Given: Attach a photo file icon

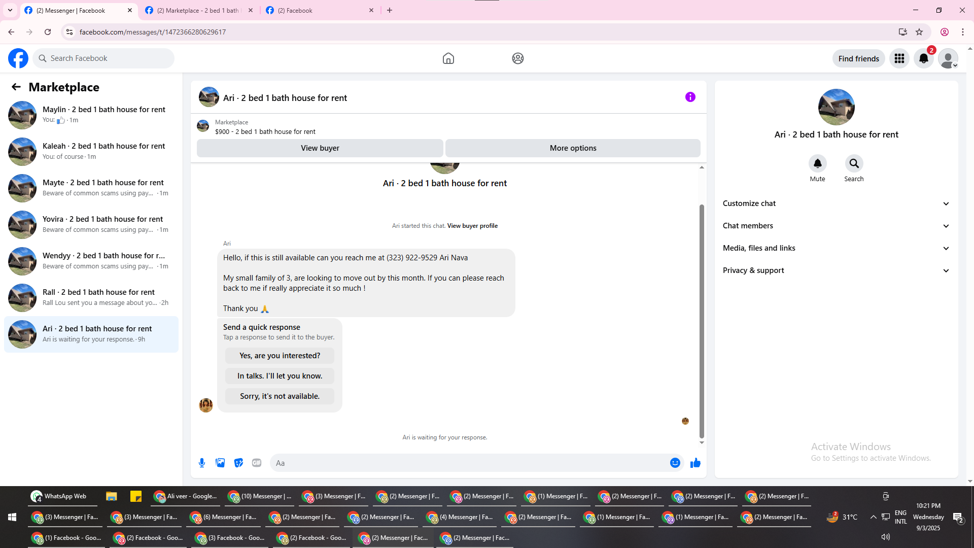Looking at the screenshot, I should [220, 463].
